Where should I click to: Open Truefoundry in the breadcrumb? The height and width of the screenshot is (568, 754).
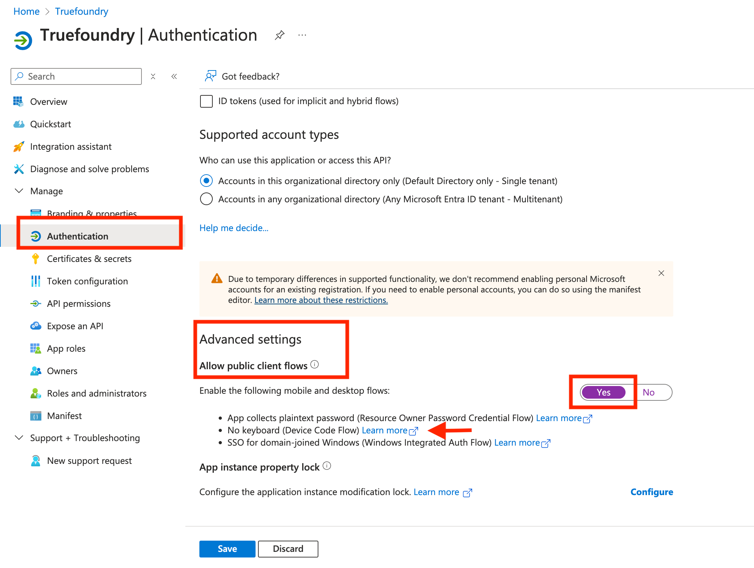[81, 12]
